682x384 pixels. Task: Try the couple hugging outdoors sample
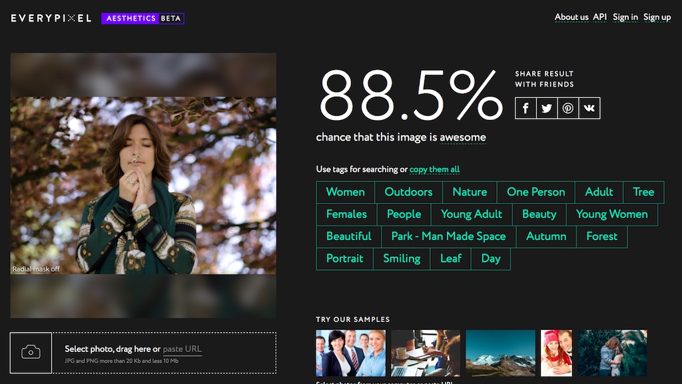tap(613, 353)
